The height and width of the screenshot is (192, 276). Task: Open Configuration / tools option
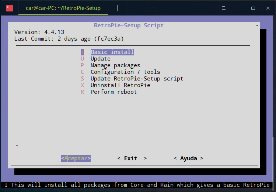tap(125, 72)
